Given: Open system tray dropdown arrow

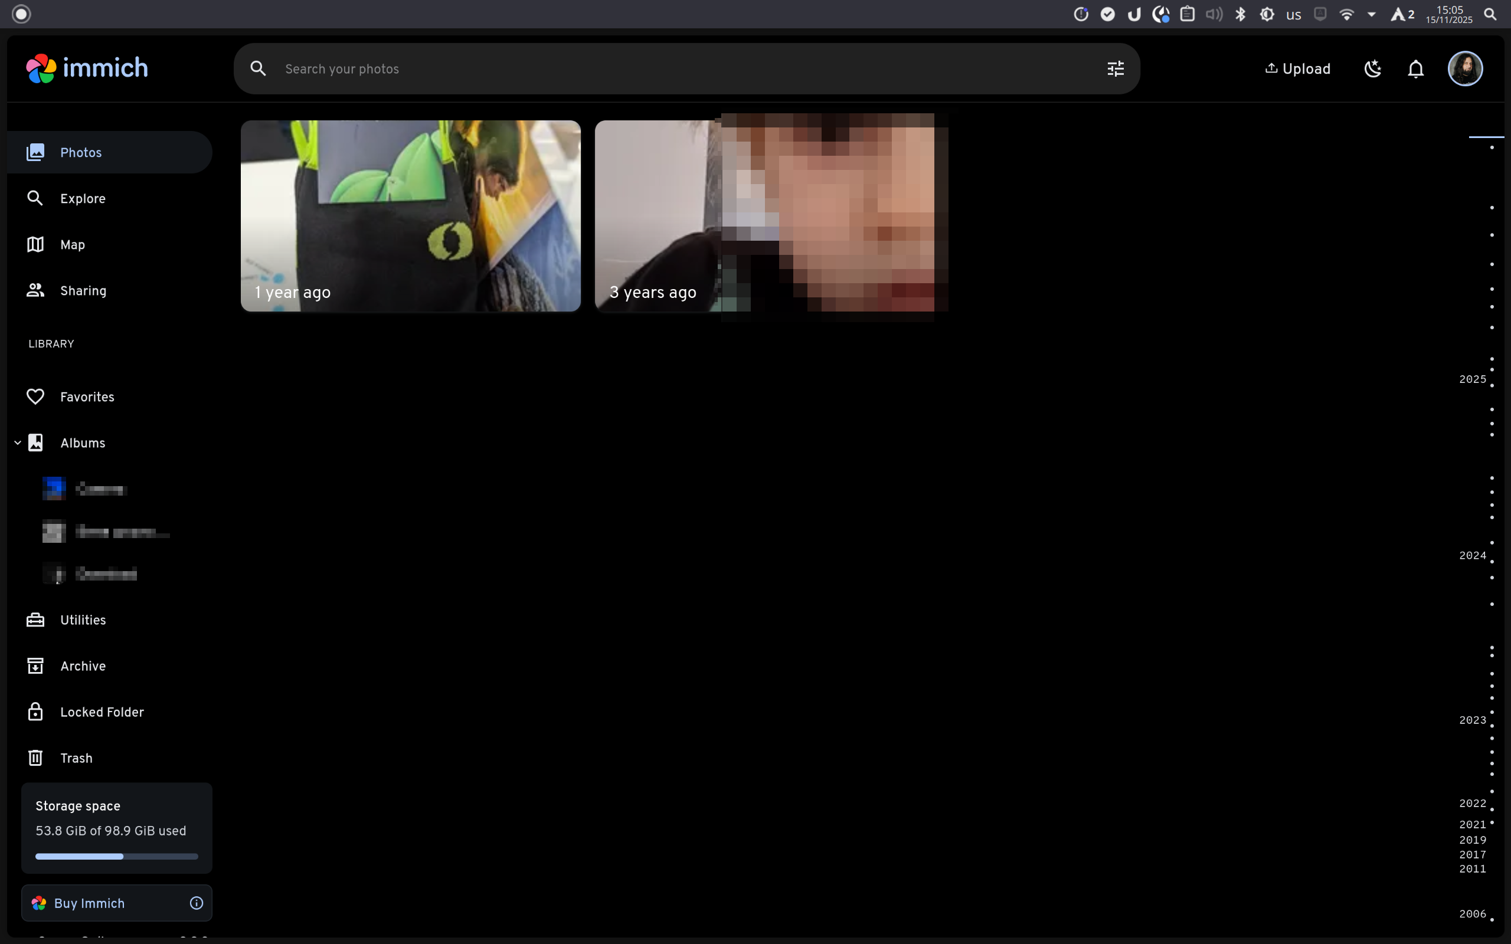Looking at the screenshot, I should coord(1372,14).
